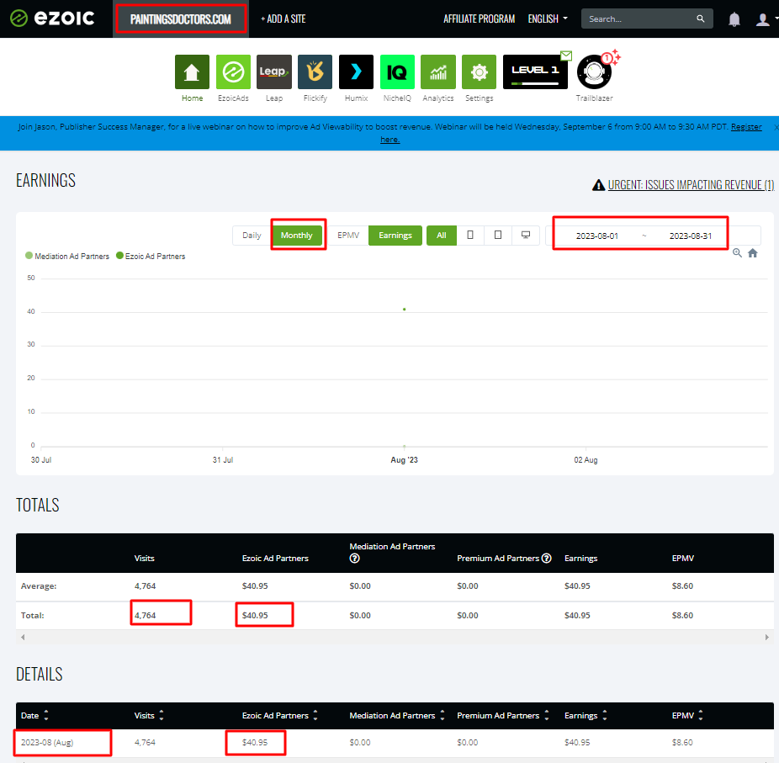The image size is (779, 763).
Task: Click the chart zoom magnifier icon
Action: 737,253
